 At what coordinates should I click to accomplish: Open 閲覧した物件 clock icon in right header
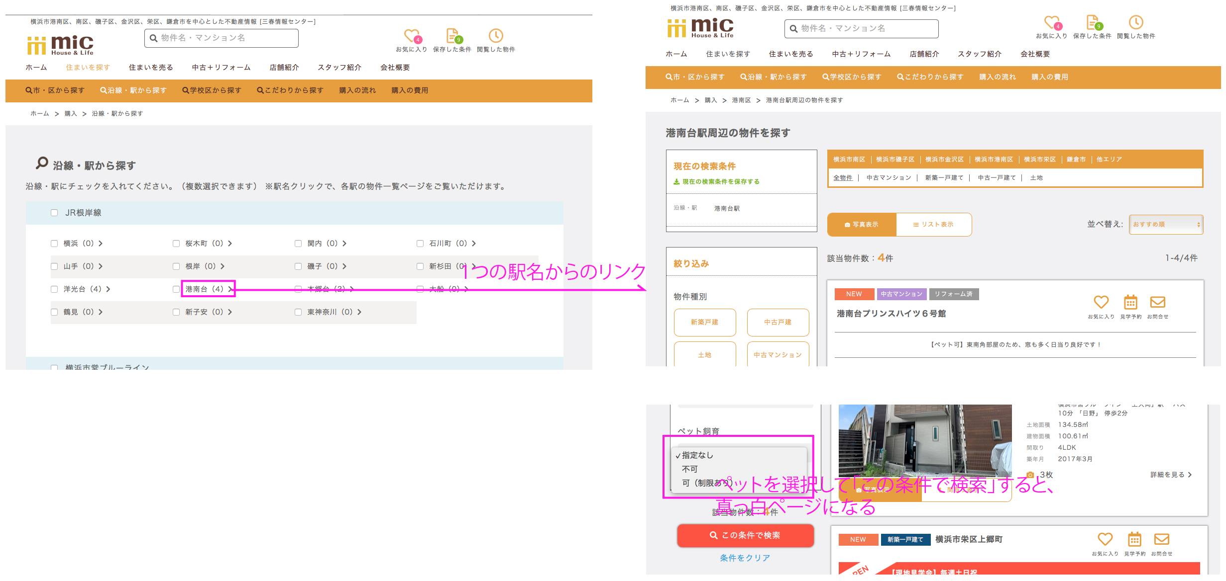coord(1135,23)
